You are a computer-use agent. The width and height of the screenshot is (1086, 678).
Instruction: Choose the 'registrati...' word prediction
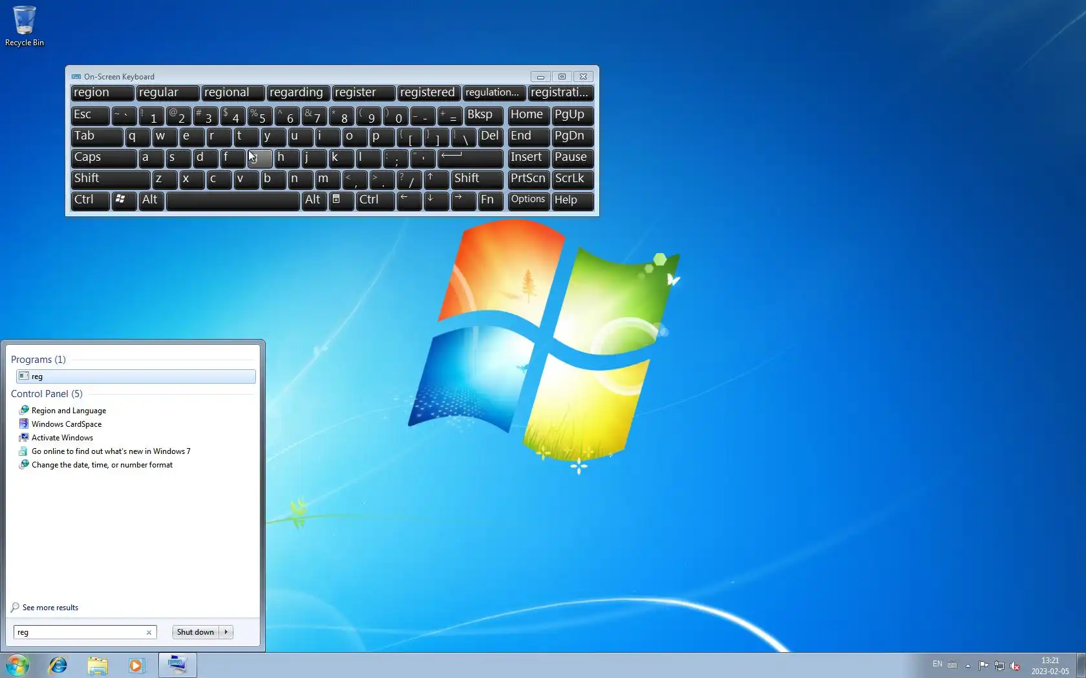pyautogui.click(x=560, y=93)
